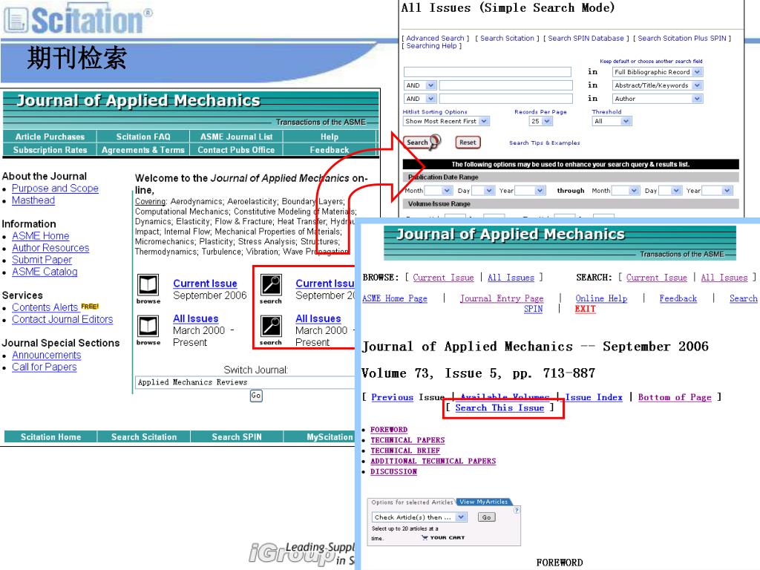Open the Check Article(s) then dropdown
The height and width of the screenshot is (570, 760).
click(420, 517)
